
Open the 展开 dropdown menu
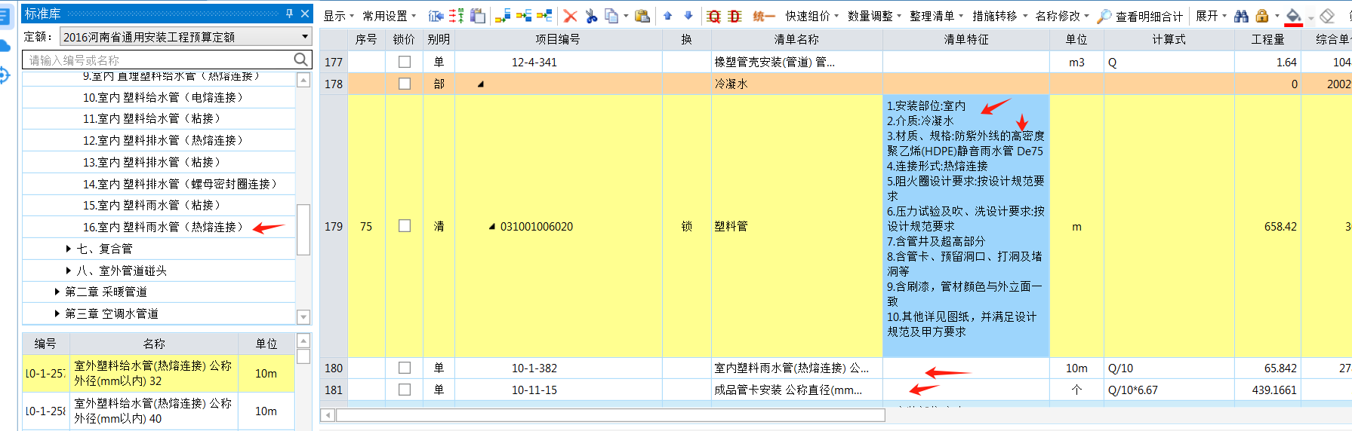click(1211, 16)
